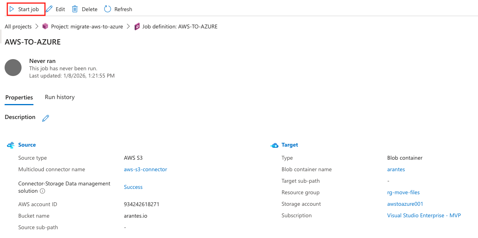Click the Source cloud icon
Viewport: 478px width, 238px height.
tap(11, 145)
